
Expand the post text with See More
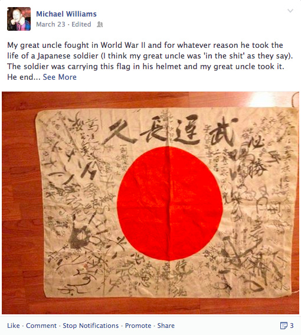pyautogui.click(x=60, y=77)
